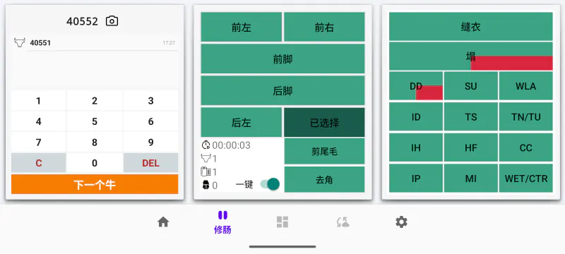Click the 剪尾毛 button
This screenshot has height=254, width=565.
coord(324,152)
